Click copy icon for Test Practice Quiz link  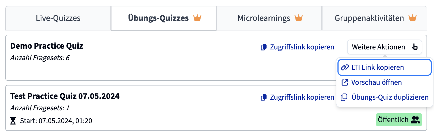[x=264, y=97]
